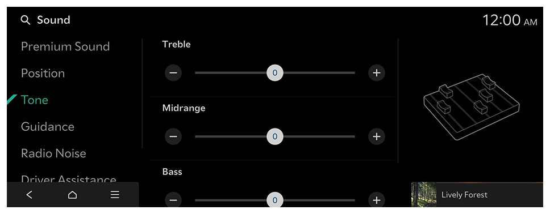Open the Position sound settings
Screen dimensions: 550x214
click(x=43, y=74)
